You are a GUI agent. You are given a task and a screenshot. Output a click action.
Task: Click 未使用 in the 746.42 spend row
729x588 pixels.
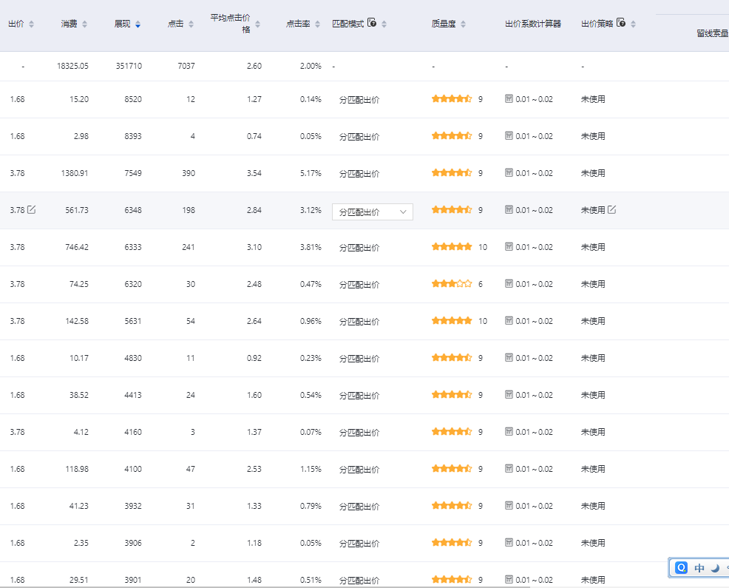coord(593,247)
